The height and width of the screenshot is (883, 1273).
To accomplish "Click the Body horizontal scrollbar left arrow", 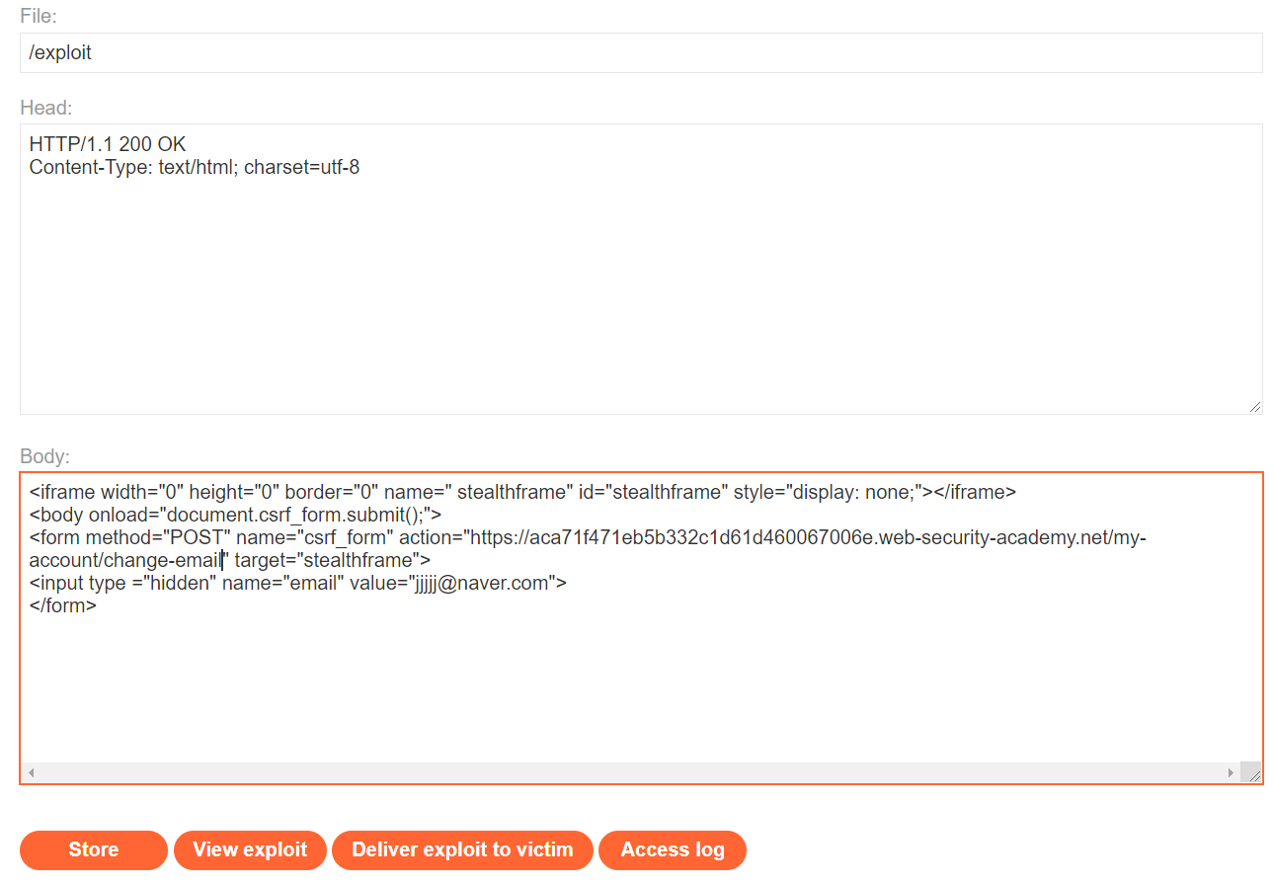I will pyautogui.click(x=32, y=772).
